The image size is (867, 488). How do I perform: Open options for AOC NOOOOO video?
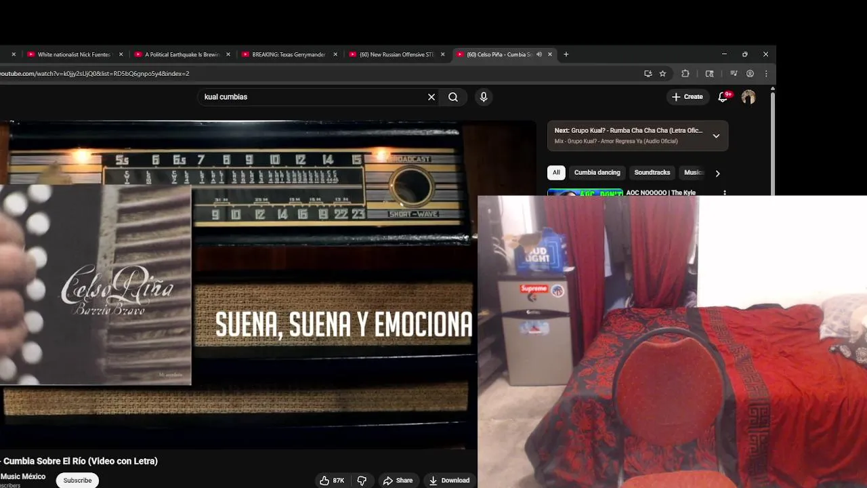(x=725, y=193)
